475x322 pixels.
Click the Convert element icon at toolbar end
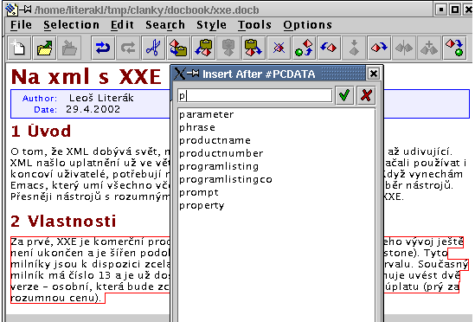pos(454,48)
